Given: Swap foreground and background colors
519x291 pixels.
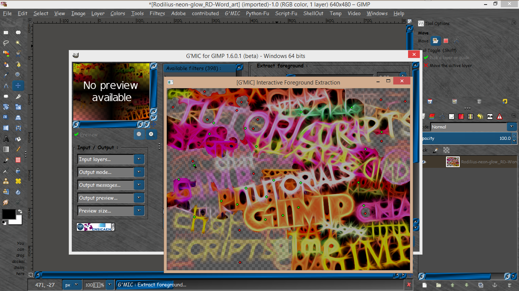Looking at the screenshot, I should pos(20,211).
